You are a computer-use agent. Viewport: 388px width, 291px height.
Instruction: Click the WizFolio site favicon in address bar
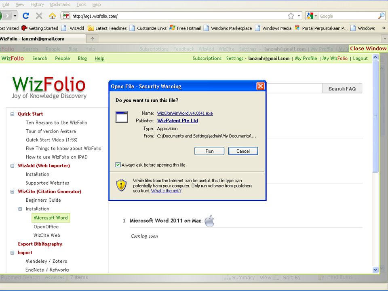pyautogui.click(x=66, y=16)
